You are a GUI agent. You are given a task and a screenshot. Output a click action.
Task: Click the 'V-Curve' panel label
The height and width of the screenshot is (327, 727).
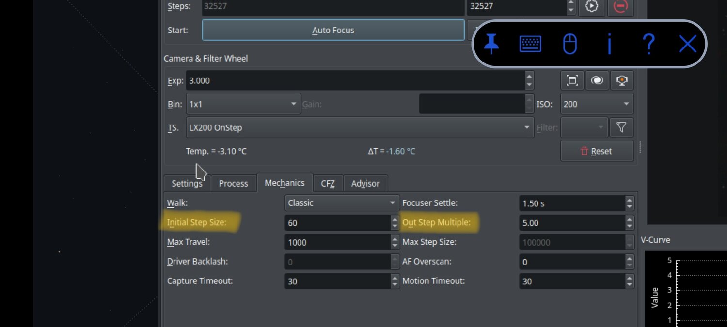655,240
